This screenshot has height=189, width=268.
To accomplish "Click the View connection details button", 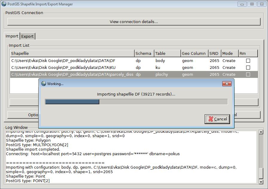I will click(x=134, y=22).
